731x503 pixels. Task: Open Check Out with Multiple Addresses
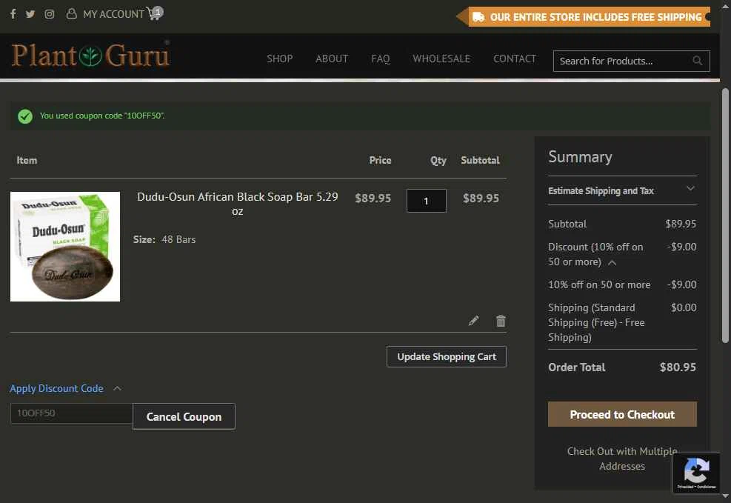622,459
